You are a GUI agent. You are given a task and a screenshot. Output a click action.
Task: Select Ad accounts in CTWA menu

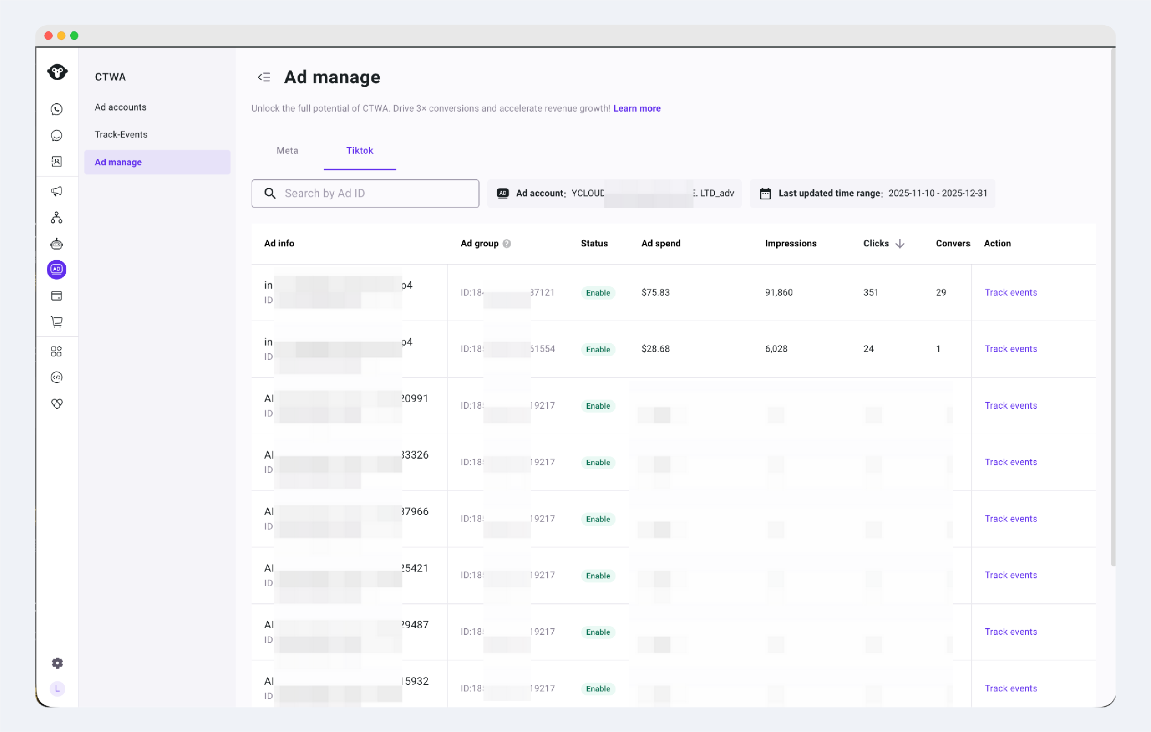point(121,107)
